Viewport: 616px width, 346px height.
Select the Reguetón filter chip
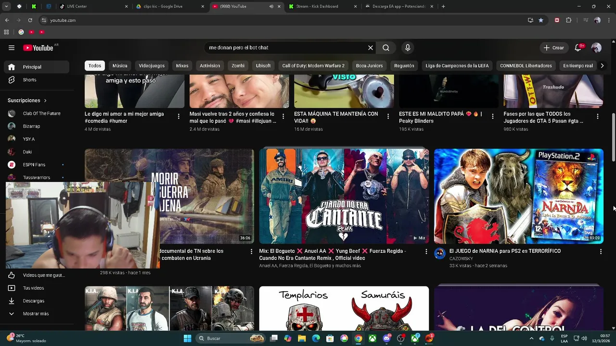(x=404, y=66)
